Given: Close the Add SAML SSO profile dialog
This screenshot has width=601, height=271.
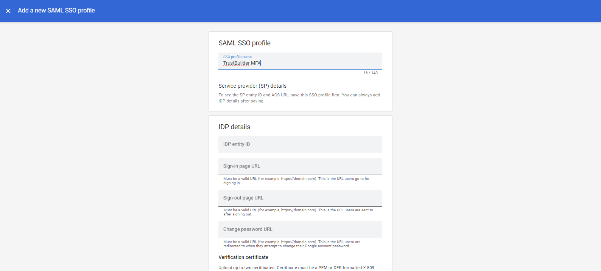Looking at the screenshot, I should [x=8, y=11].
